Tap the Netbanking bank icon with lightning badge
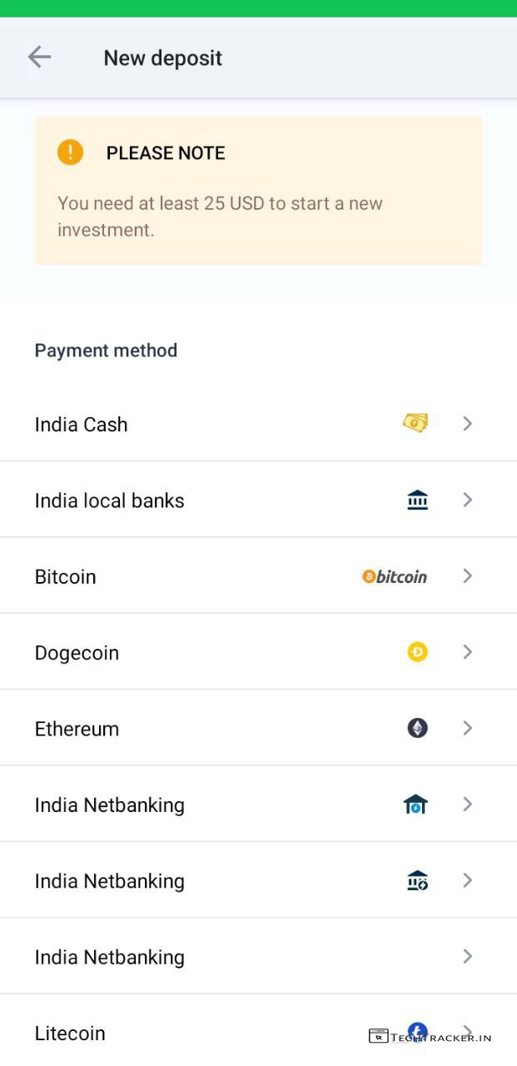Image resolution: width=517 pixels, height=1066 pixels. click(417, 880)
